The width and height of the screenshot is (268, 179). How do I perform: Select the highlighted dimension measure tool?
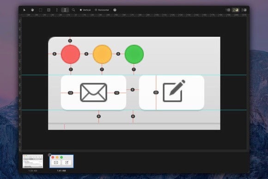click(x=65, y=10)
